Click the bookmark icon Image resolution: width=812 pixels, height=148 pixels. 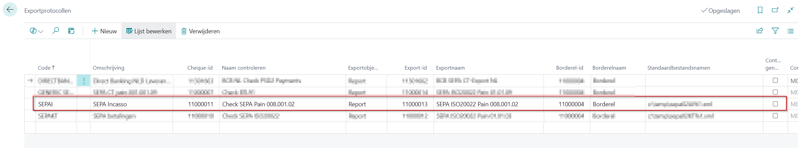point(760,10)
